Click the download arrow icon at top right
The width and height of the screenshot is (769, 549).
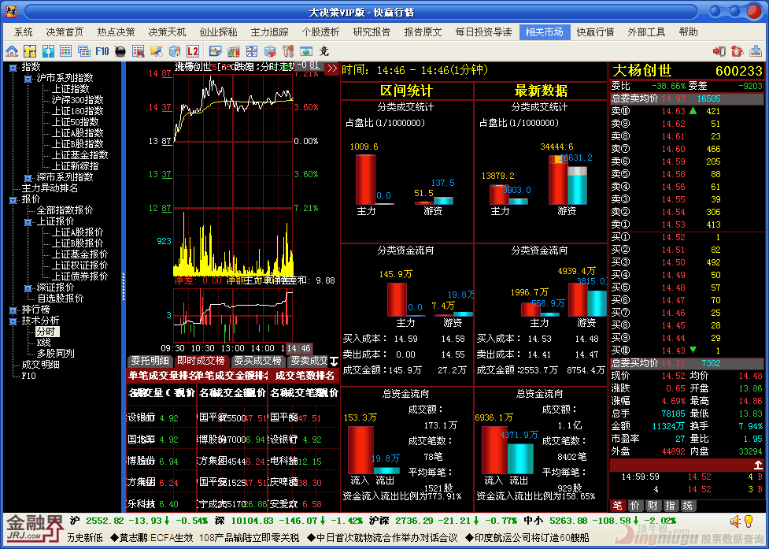(x=756, y=50)
